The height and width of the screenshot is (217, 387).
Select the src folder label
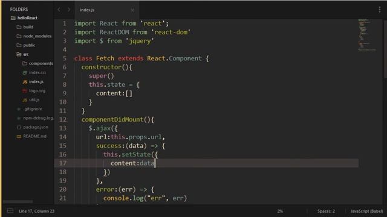(26, 54)
